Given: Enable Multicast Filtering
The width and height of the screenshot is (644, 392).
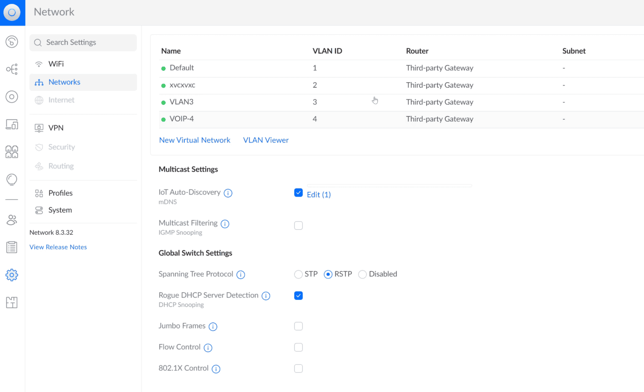Looking at the screenshot, I should 298,225.
